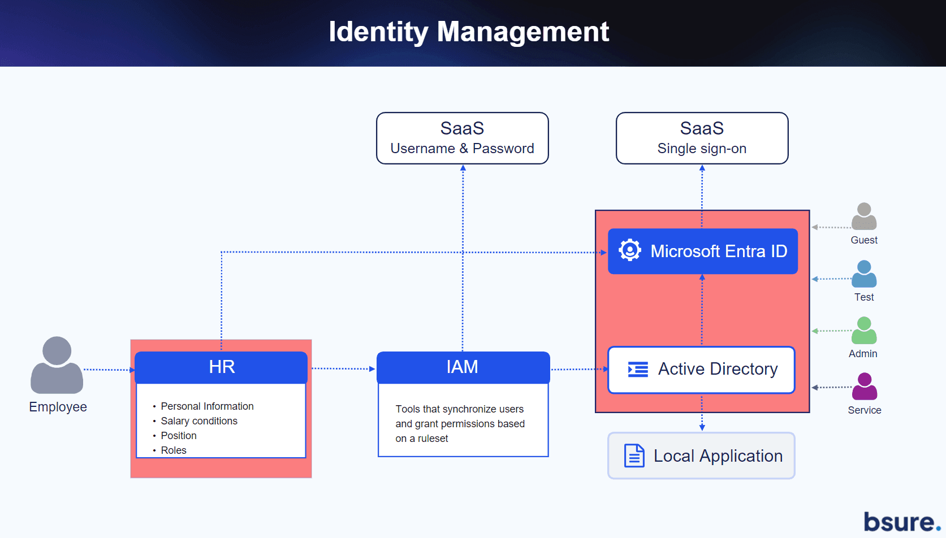Click the 'Position' bullet

tap(179, 436)
